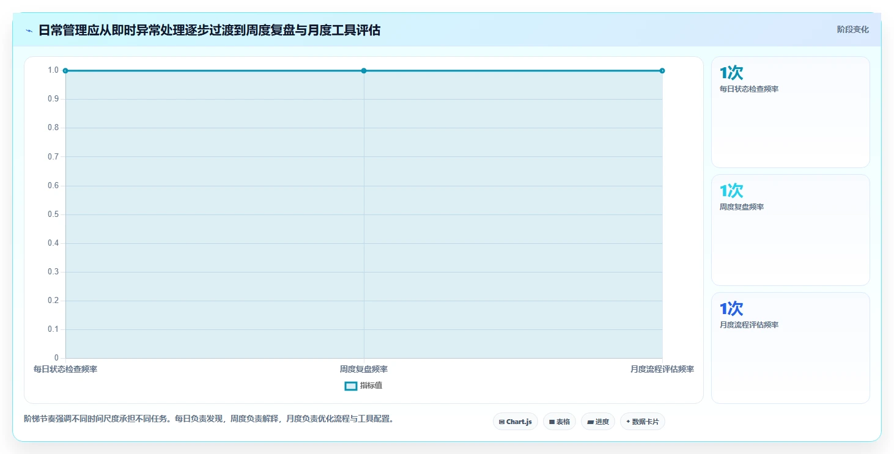Click the y-axis tick label 0.3

(x=53, y=272)
